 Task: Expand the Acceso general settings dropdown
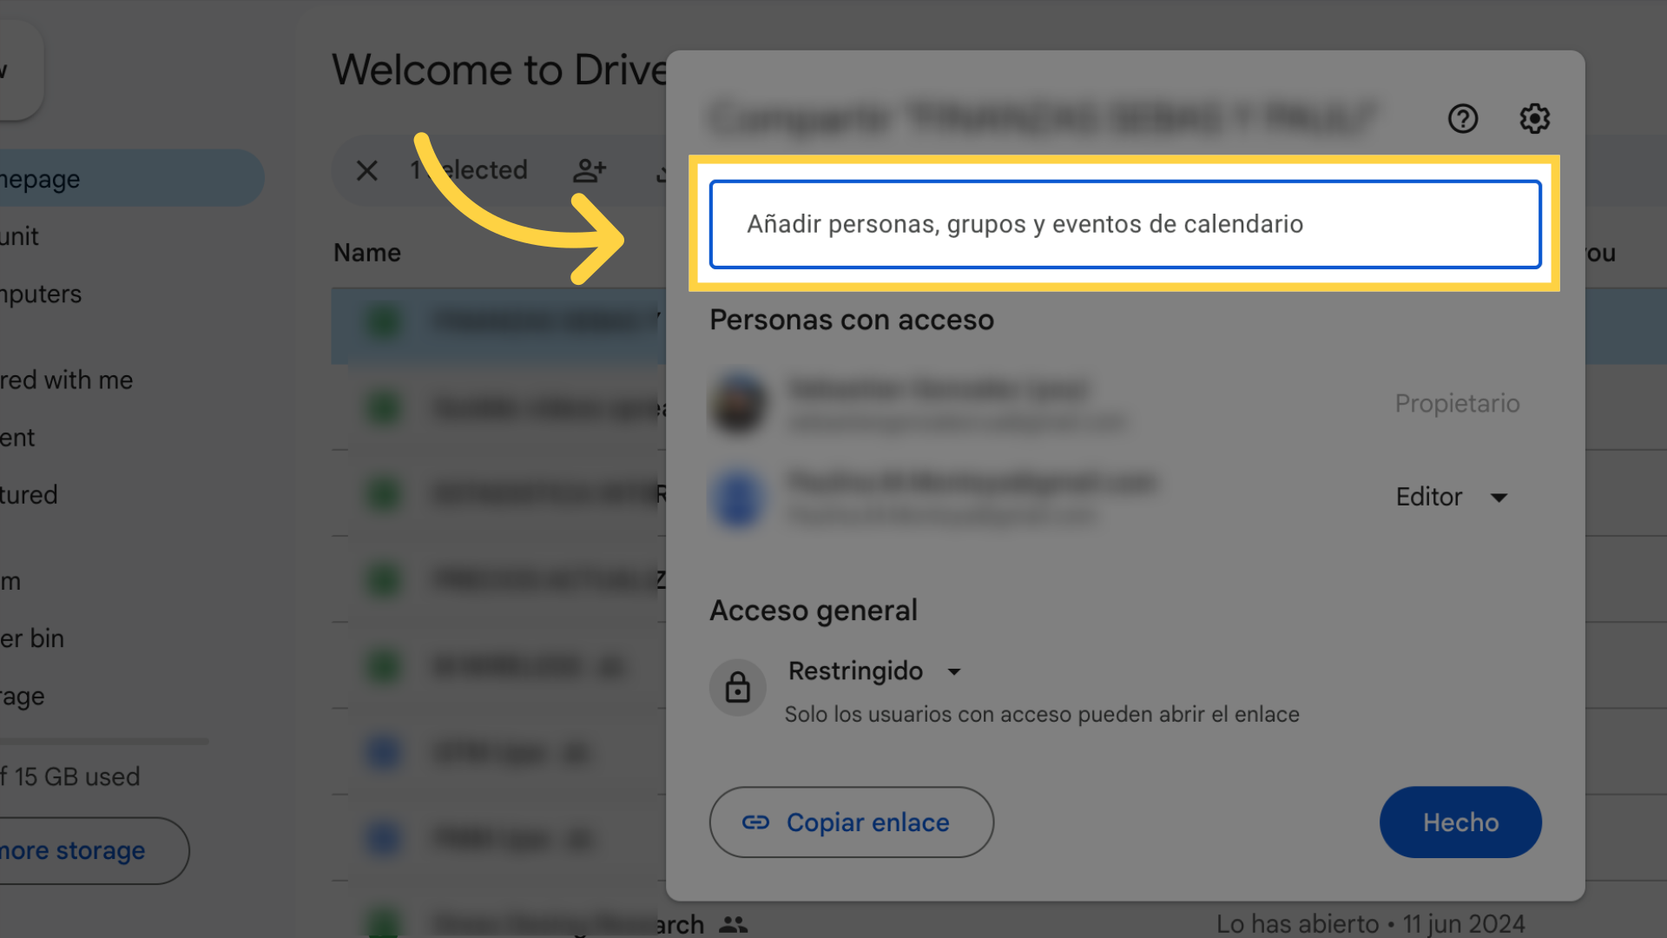(873, 671)
